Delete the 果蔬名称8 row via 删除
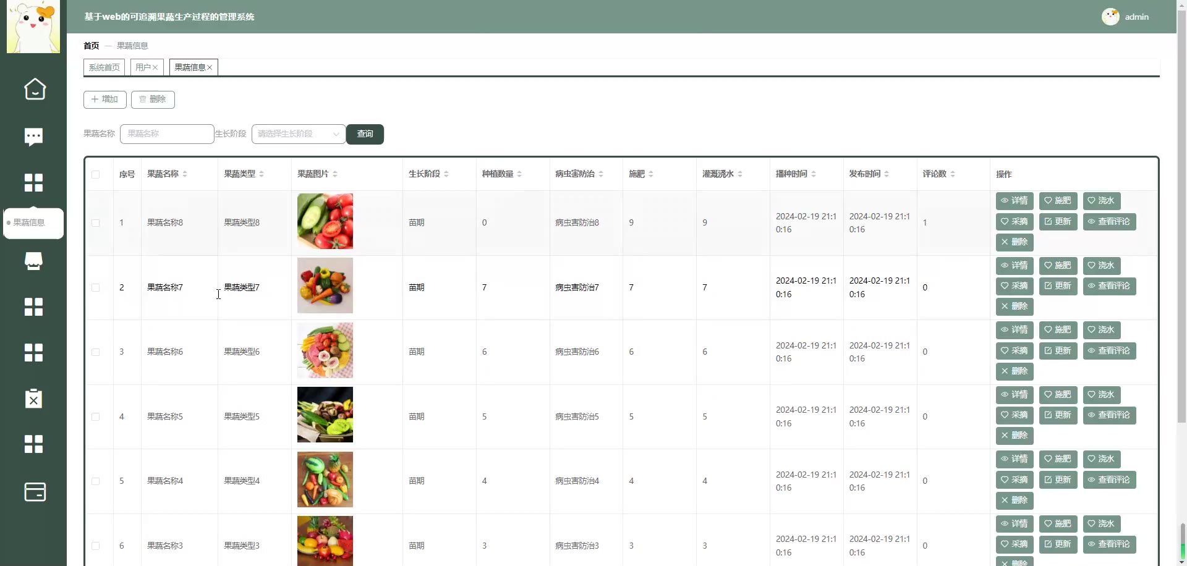This screenshot has width=1187, height=566. [1015, 242]
